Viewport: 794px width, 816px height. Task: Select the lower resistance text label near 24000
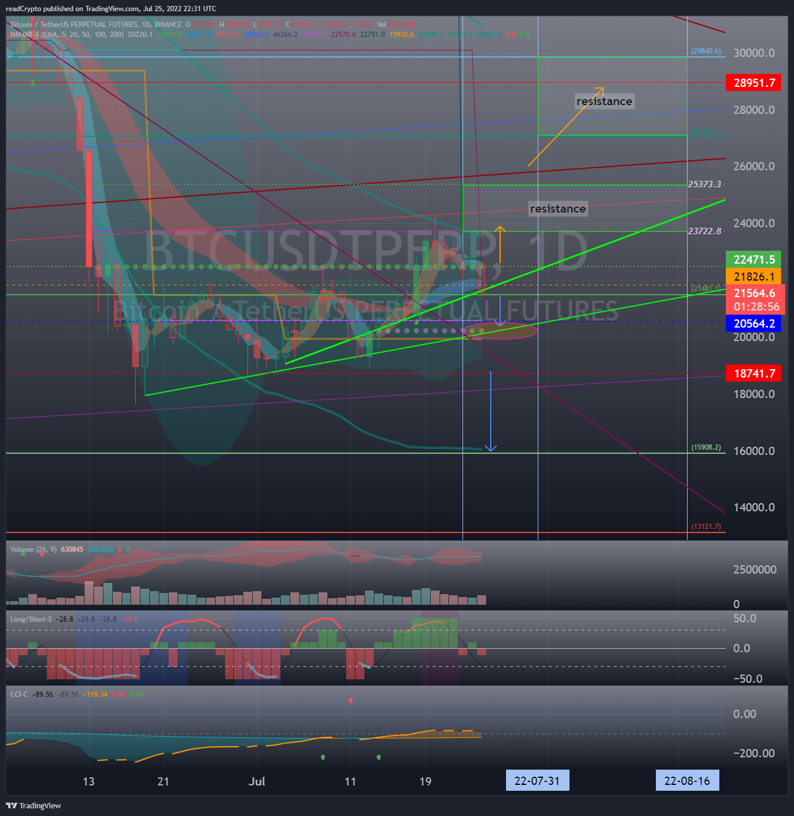coord(558,208)
